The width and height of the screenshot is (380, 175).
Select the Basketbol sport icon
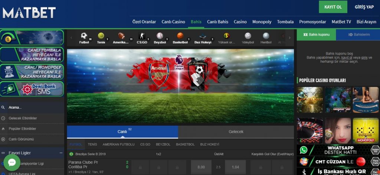(x=180, y=36)
